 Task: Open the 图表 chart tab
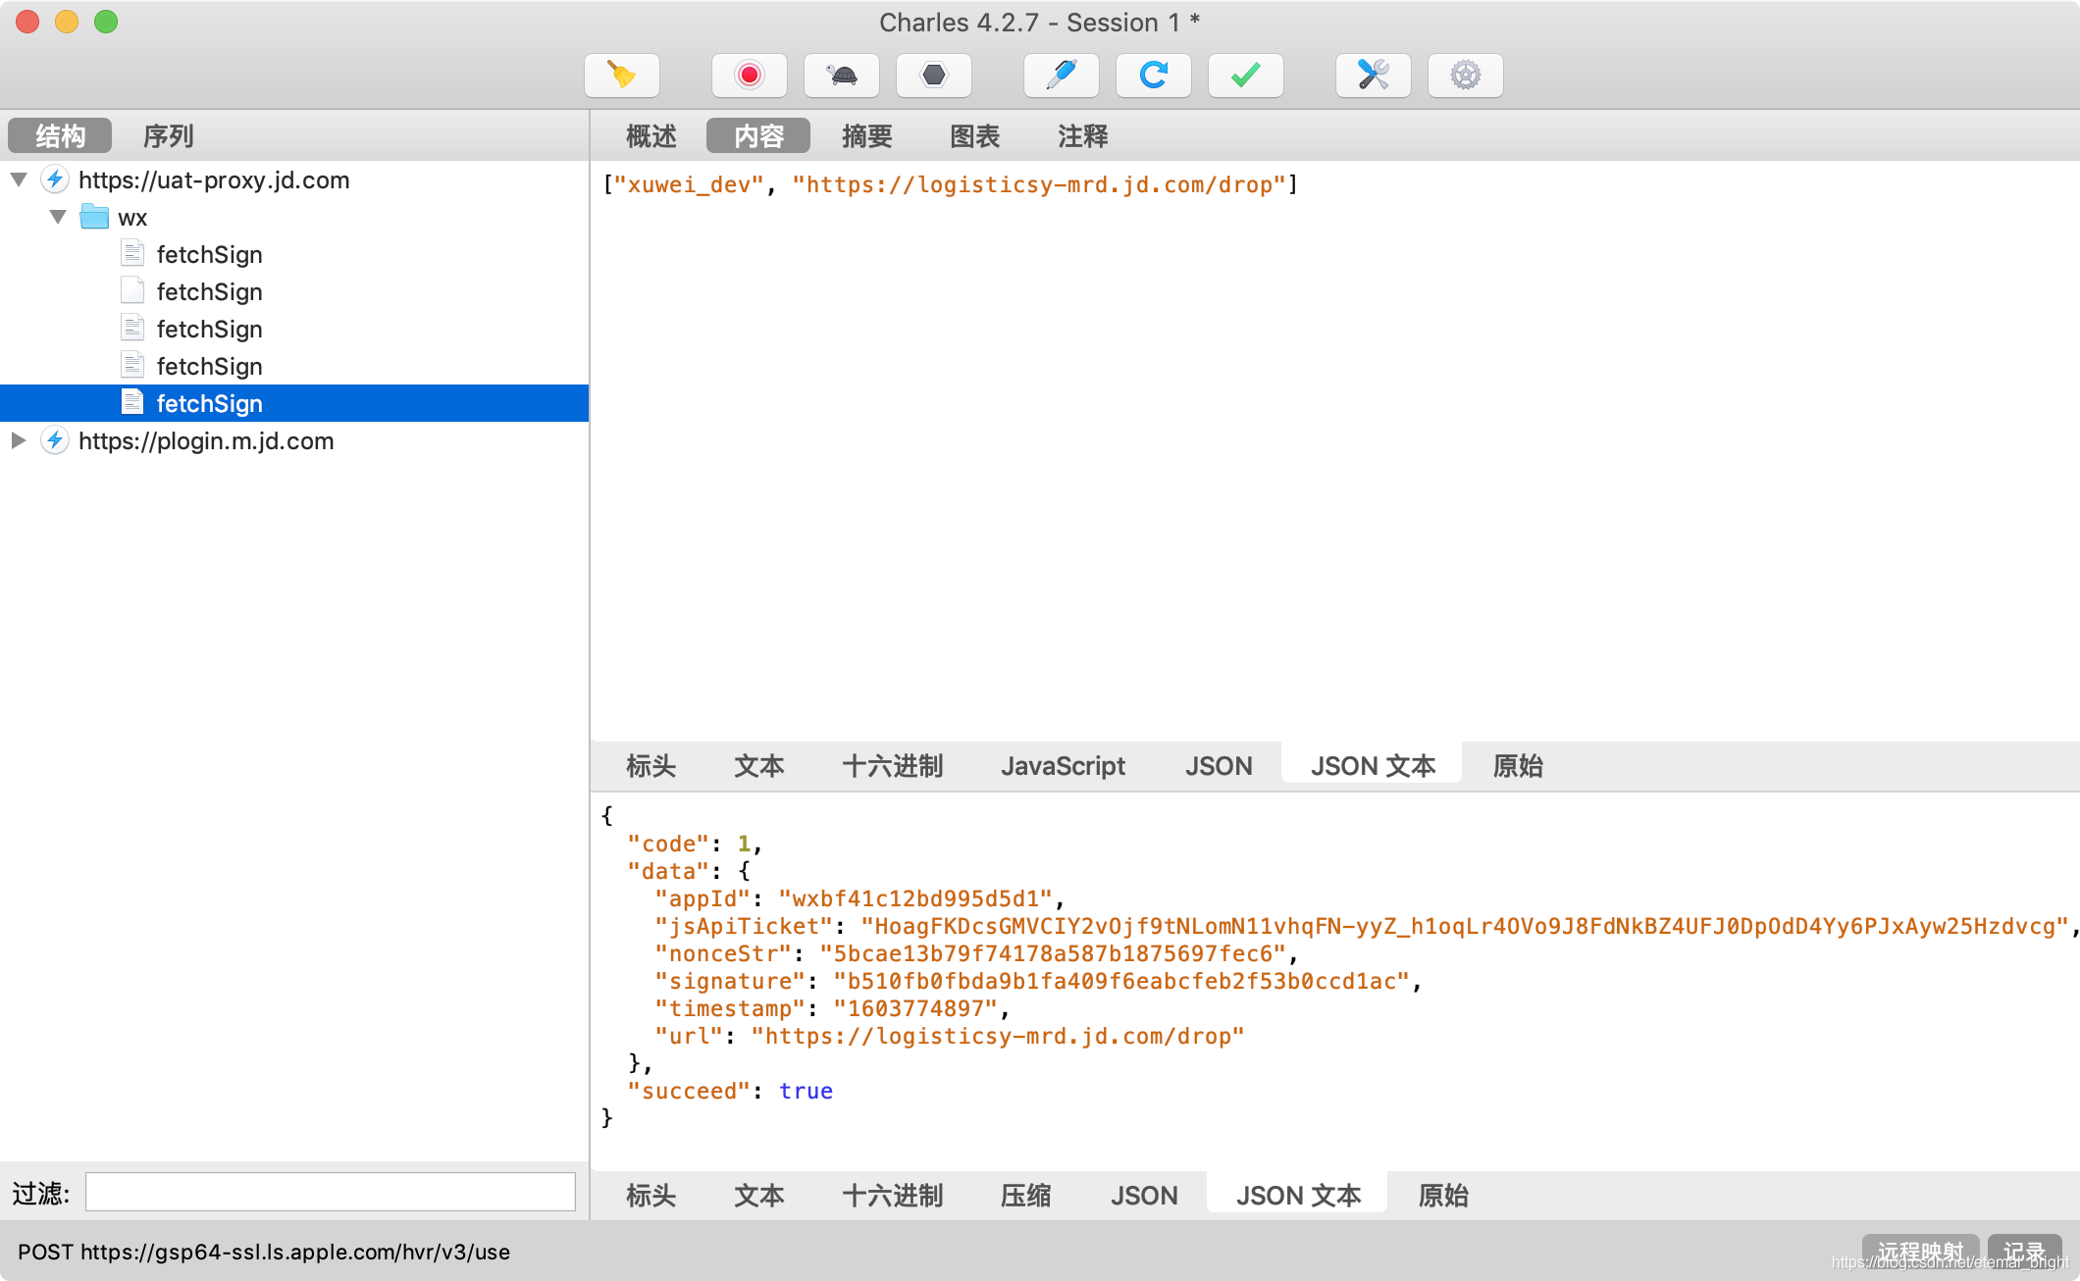975,135
